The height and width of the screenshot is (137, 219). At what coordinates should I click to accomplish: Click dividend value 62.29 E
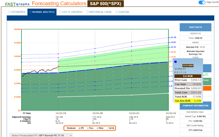point(96,123)
